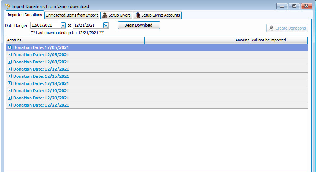This screenshot has width=316, height=172.
Task: Open the Setup Givers tab
Action: pyautogui.click(x=116, y=15)
